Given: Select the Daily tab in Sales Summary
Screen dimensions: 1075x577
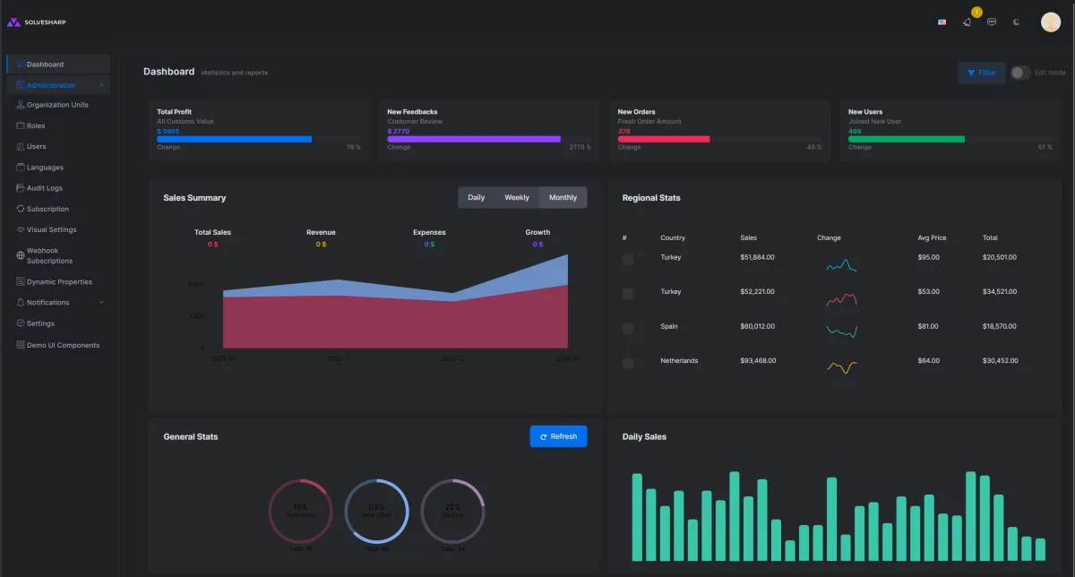Looking at the screenshot, I should (x=477, y=197).
